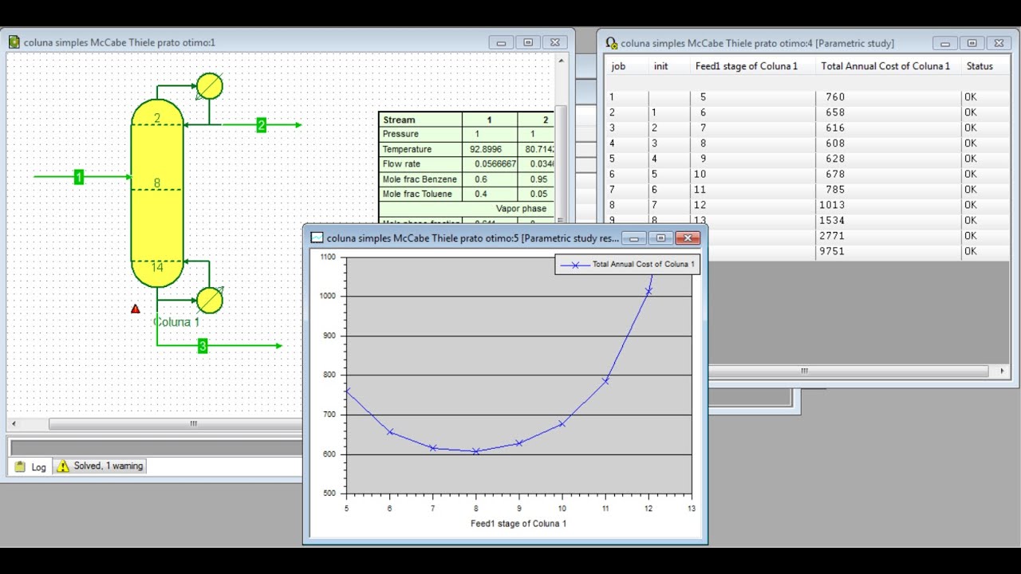The height and width of the screenshot is (574, 1021).
Task: Select the OK status in the 9751 row
Action: (x=970, y=251)
